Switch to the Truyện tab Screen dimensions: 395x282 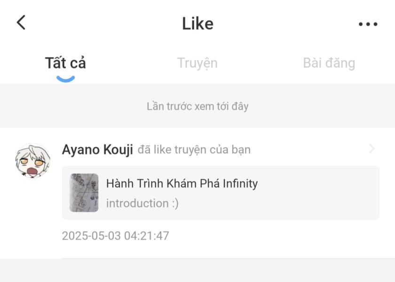pos(197,63)
